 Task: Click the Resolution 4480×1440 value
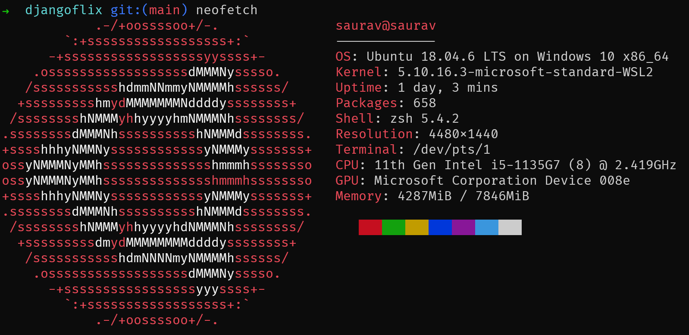coord(464,134)
